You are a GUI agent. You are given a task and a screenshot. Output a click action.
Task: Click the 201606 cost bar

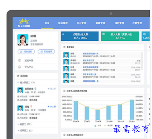click(76, 110)
